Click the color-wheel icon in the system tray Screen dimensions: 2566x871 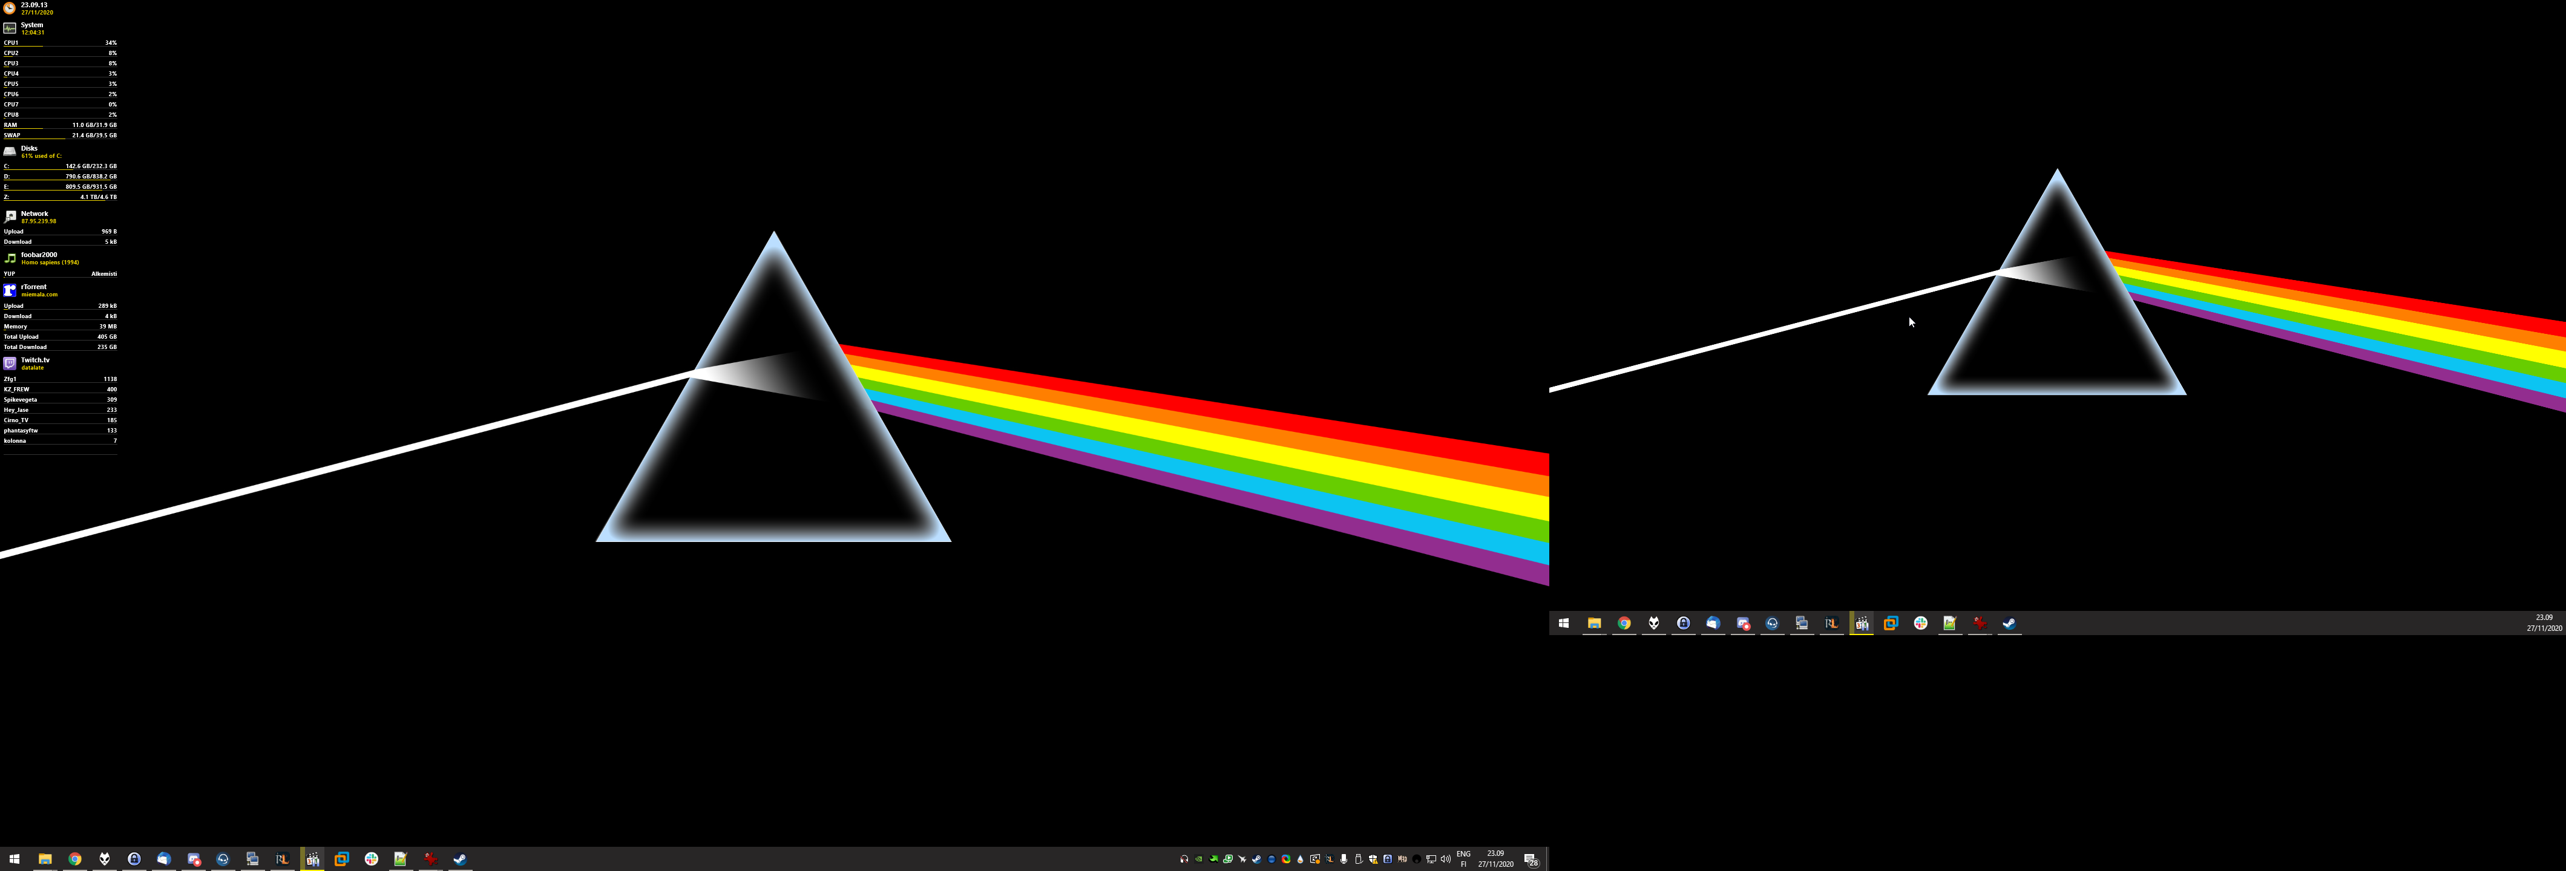pos(1286,859)
